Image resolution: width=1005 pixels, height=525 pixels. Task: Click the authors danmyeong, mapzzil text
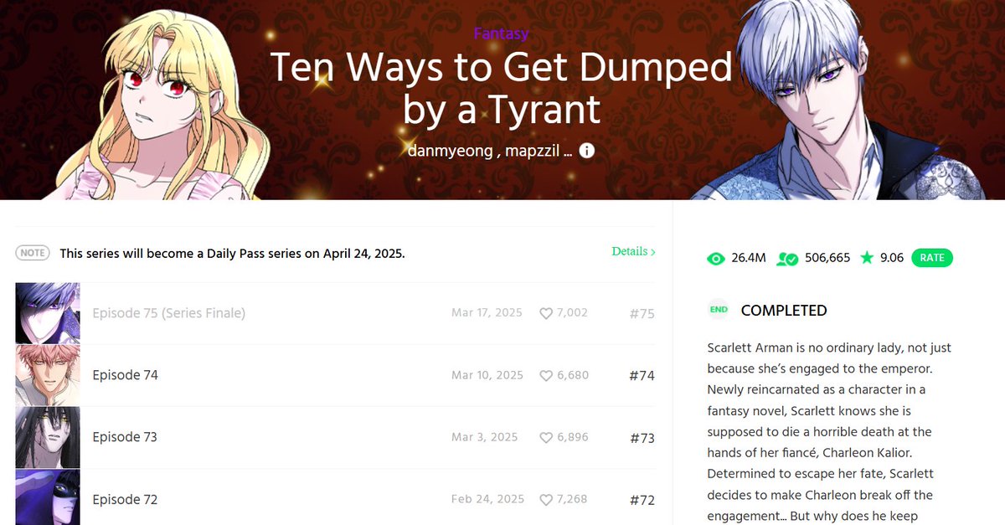click(490, 151)
